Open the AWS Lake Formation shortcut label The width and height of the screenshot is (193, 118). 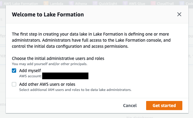[x=21, y=4]
